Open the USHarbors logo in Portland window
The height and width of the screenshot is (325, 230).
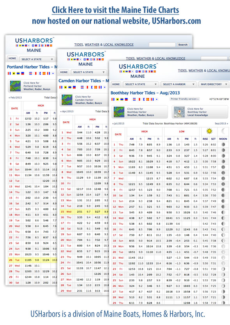click(34, 45)
